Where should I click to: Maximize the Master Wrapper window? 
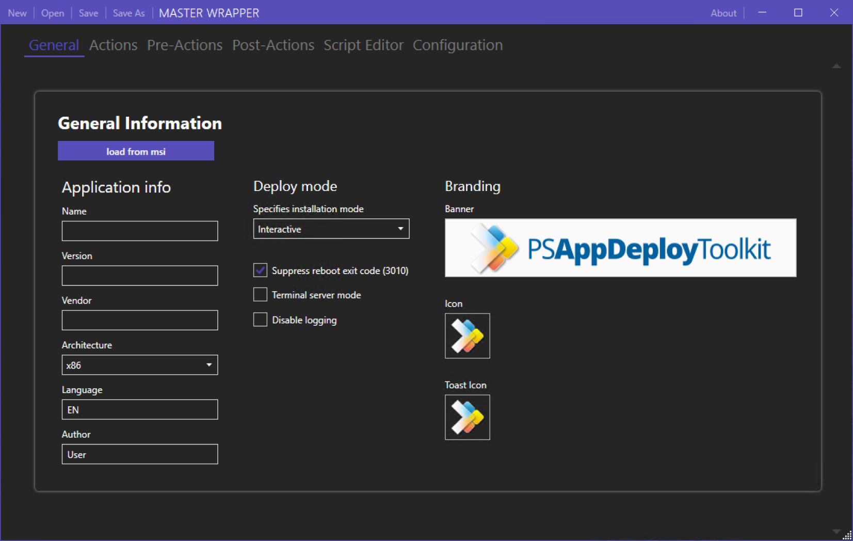tap(798, 13)
